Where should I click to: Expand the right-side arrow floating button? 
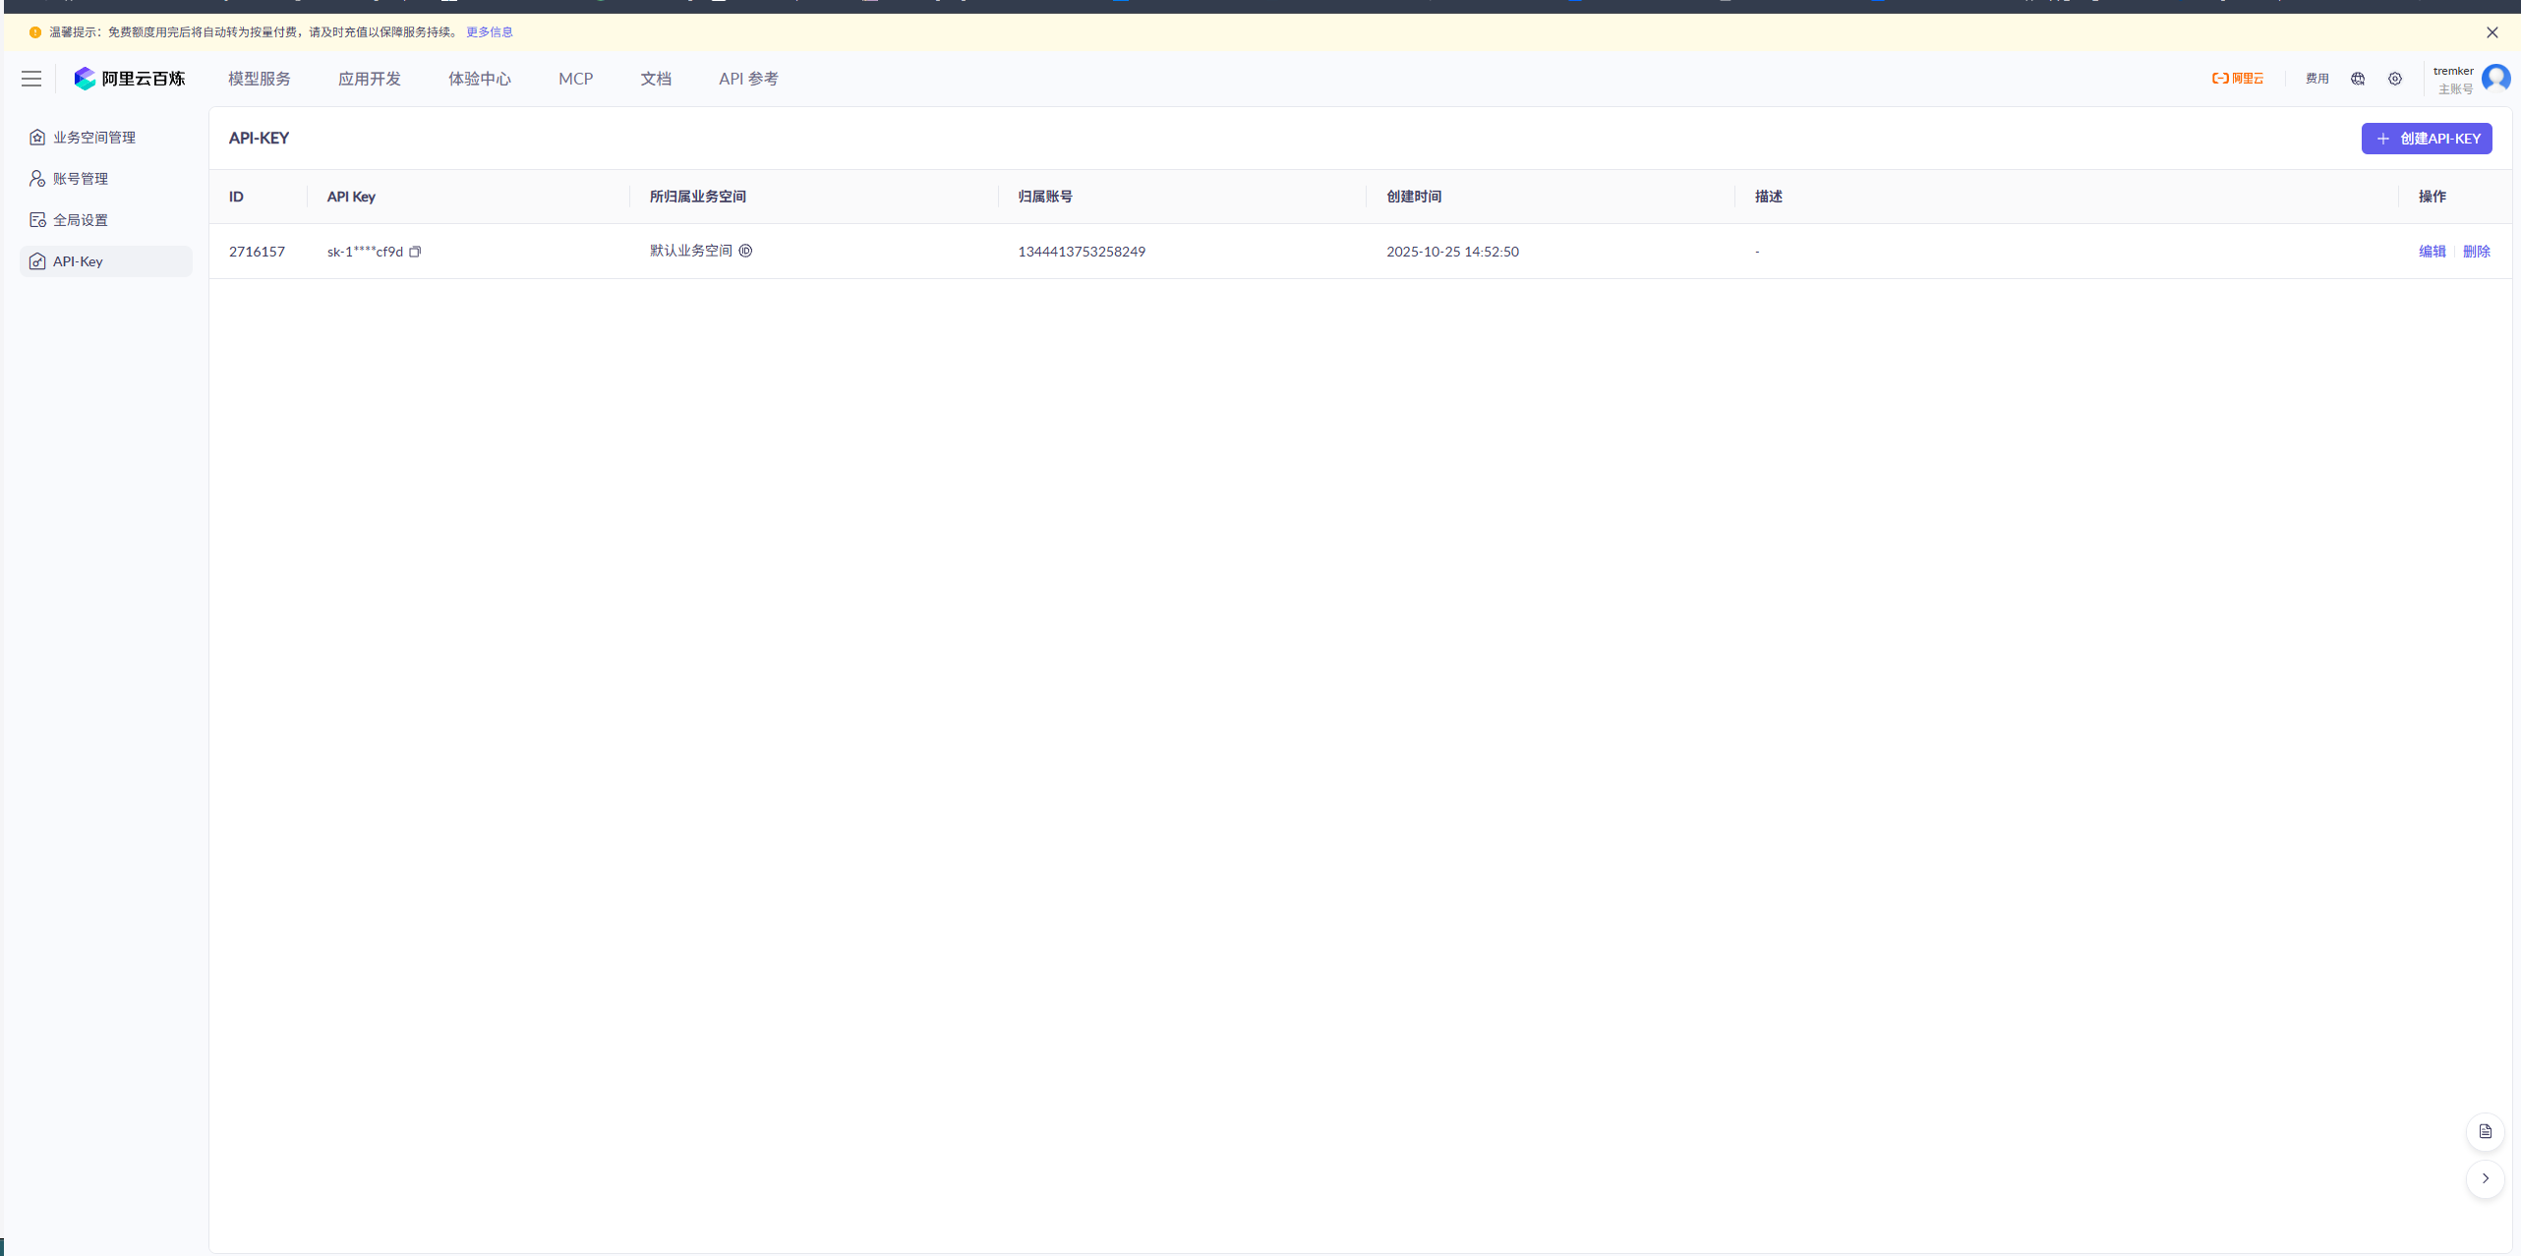(2485, 1178)
